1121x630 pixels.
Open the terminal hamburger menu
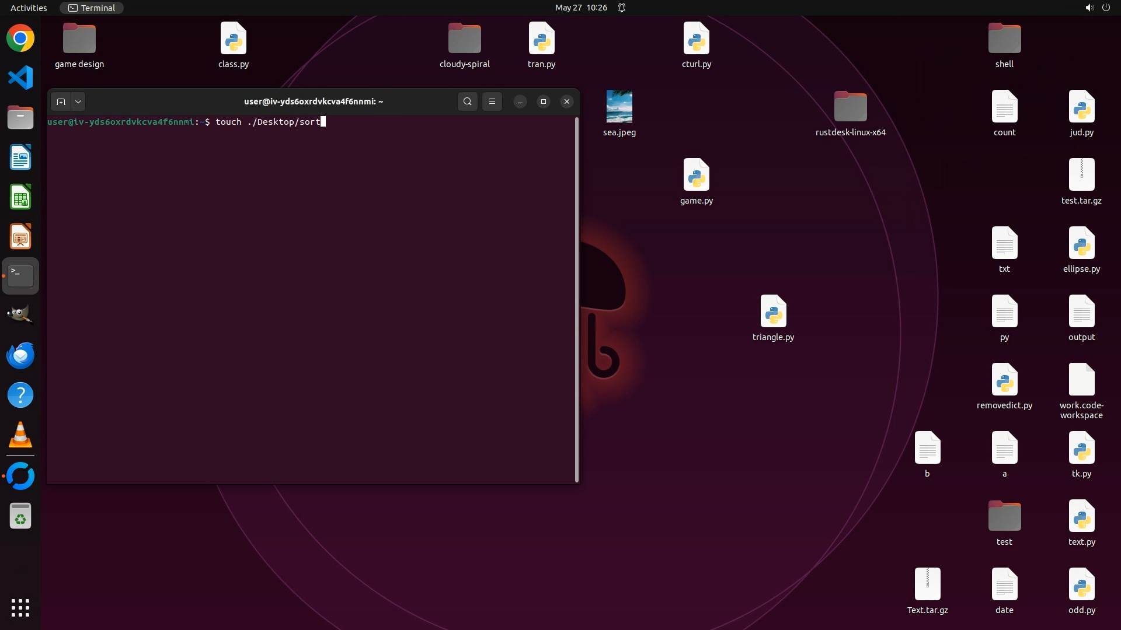[x=492, y=101]
